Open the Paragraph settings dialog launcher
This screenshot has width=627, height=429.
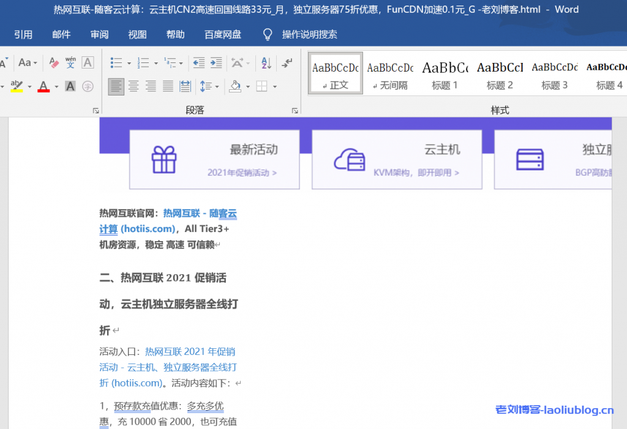[295, 111]
